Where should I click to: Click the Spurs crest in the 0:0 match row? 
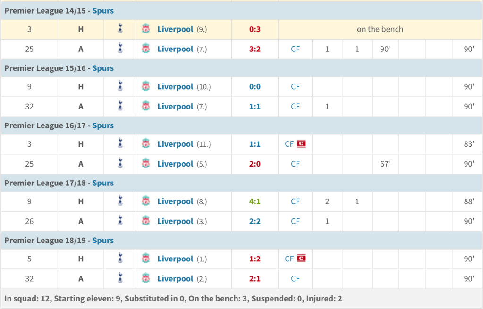point(120,86)
